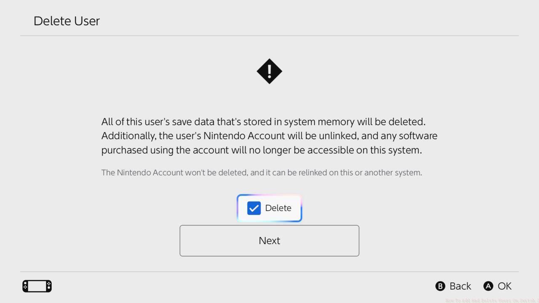Select the Back option in footer
Image resolution: width=539 pixels, height=303 pixels.
click(x=460, y=286)
